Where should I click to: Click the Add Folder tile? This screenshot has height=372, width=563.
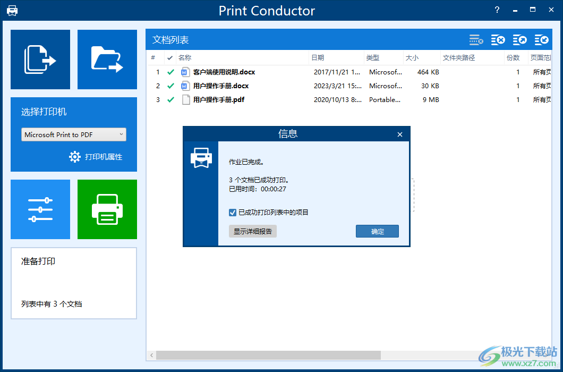[x=107, y=60]
